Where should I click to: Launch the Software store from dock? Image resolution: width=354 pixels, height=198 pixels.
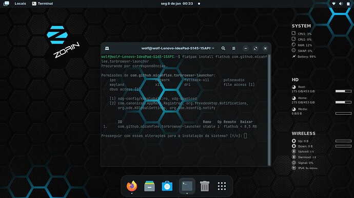tap(167, 186)
